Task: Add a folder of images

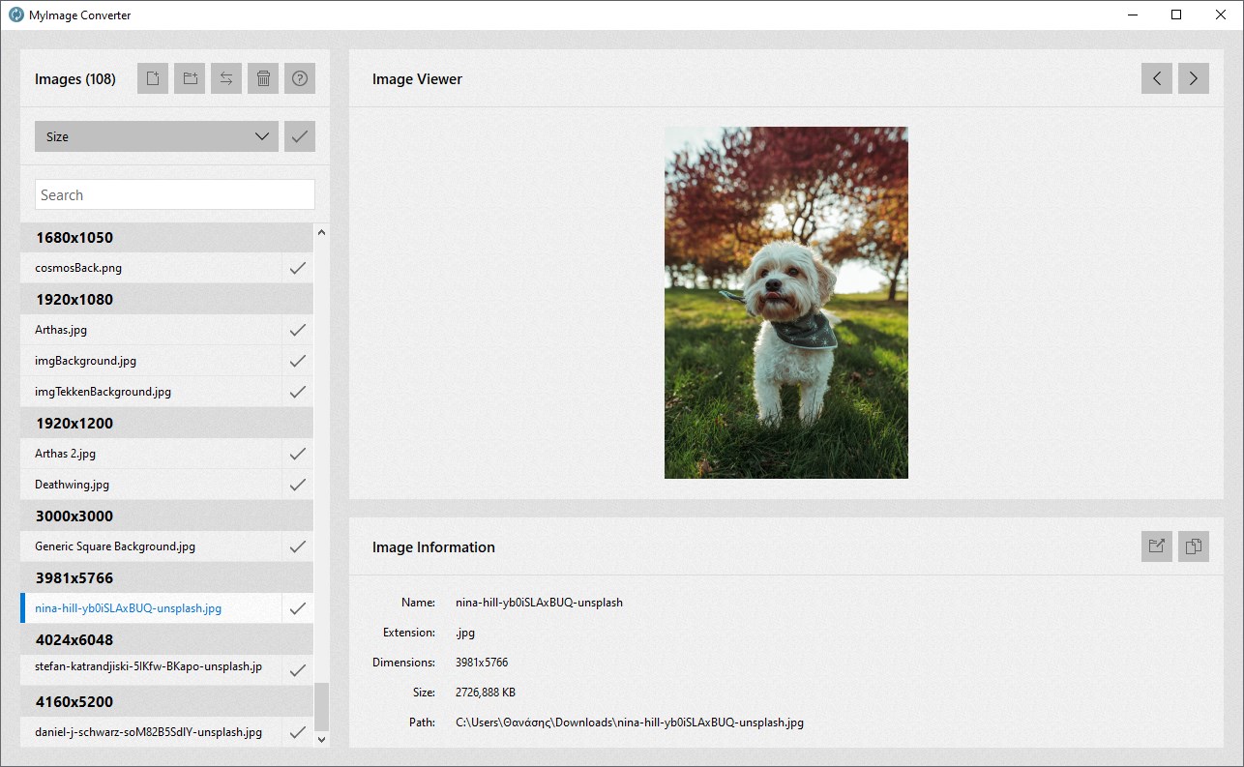Action: [190, 78]
